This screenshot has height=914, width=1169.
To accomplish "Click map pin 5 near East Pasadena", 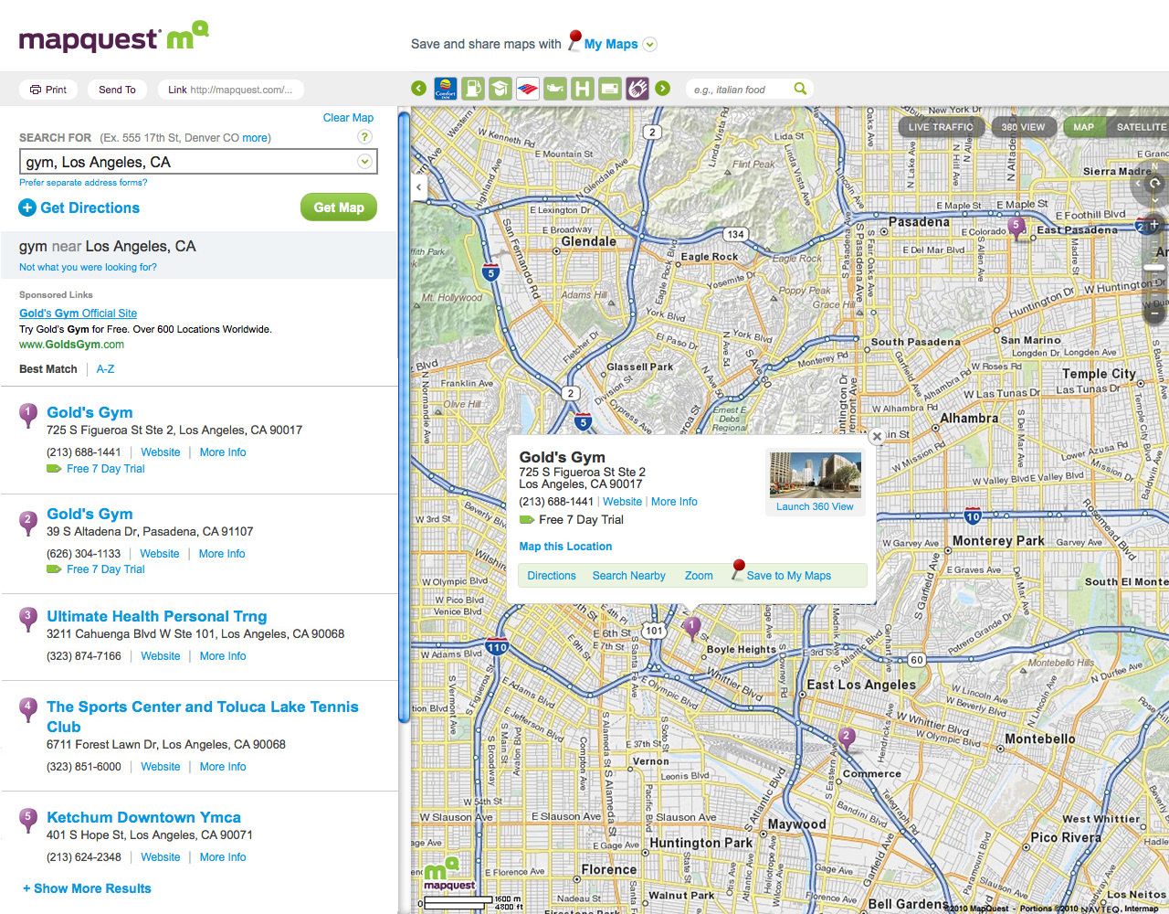I will (x=1016, y=227).
